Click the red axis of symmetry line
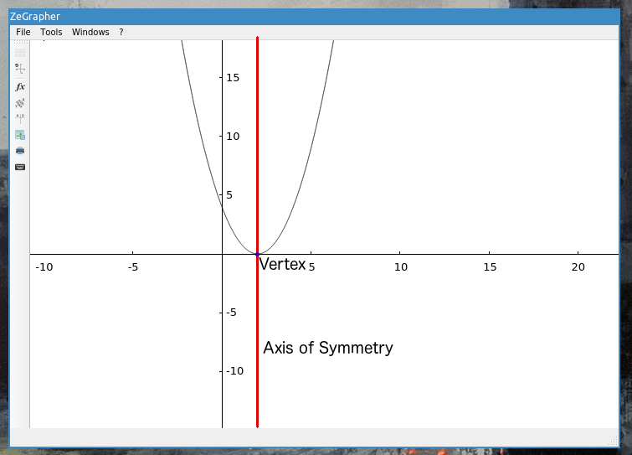 [257, 232]
